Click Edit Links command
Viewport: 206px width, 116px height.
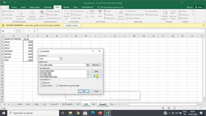click(76, 18)
